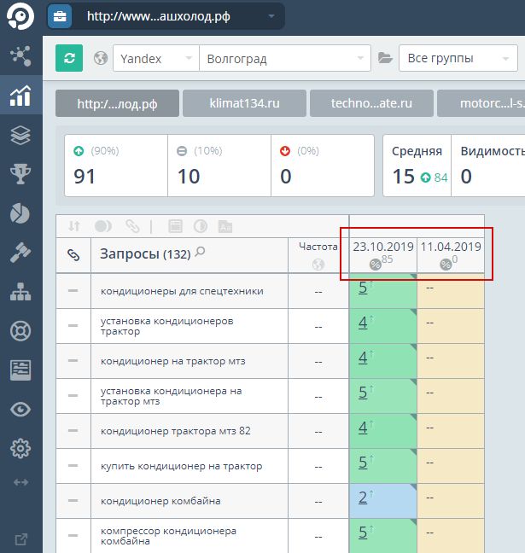Viewport: 525px width, 553px height.
Task: Expand the Волгоград region dropdown
Action: point(283,59)
